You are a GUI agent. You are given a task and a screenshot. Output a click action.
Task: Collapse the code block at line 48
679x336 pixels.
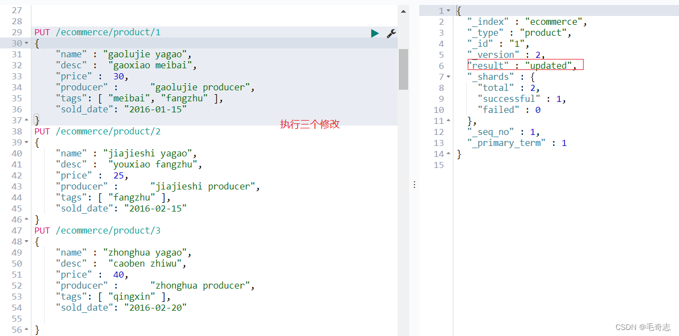click(x=26, y=242)
